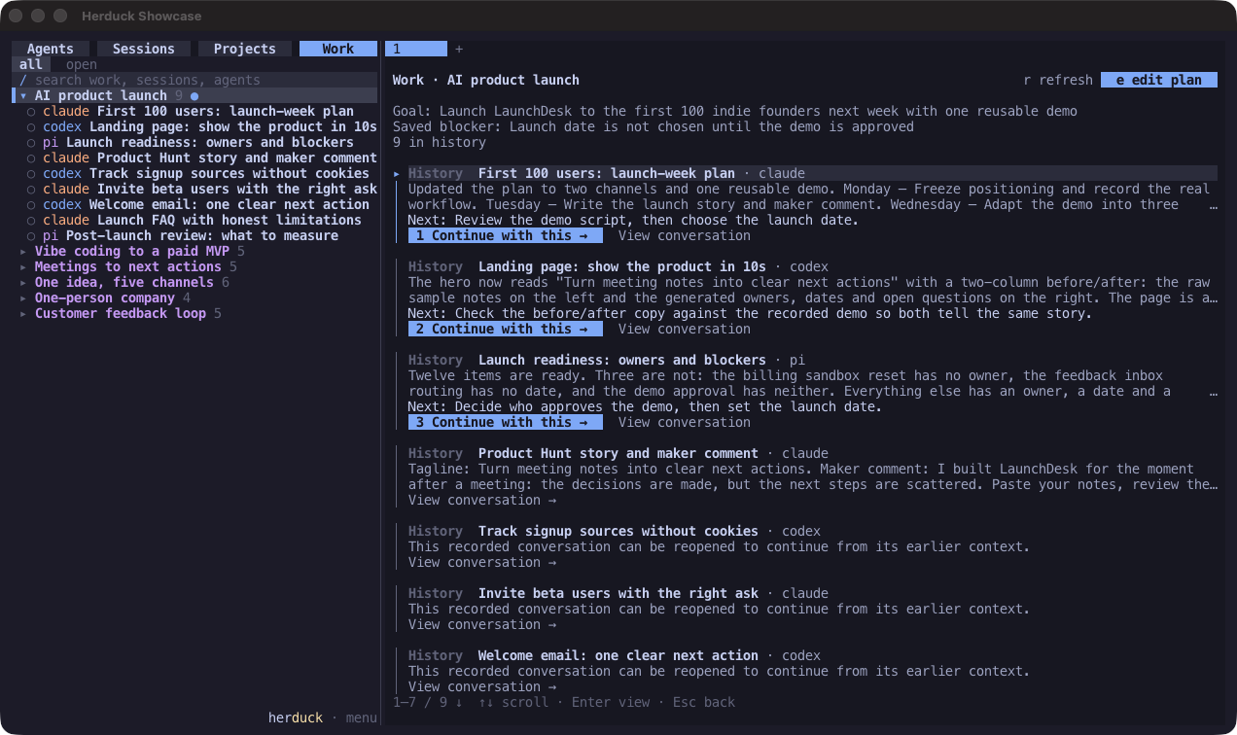Click the history title Launch readiness: owners and blockers
1237x735 pixels.
[x=622, y=360]
